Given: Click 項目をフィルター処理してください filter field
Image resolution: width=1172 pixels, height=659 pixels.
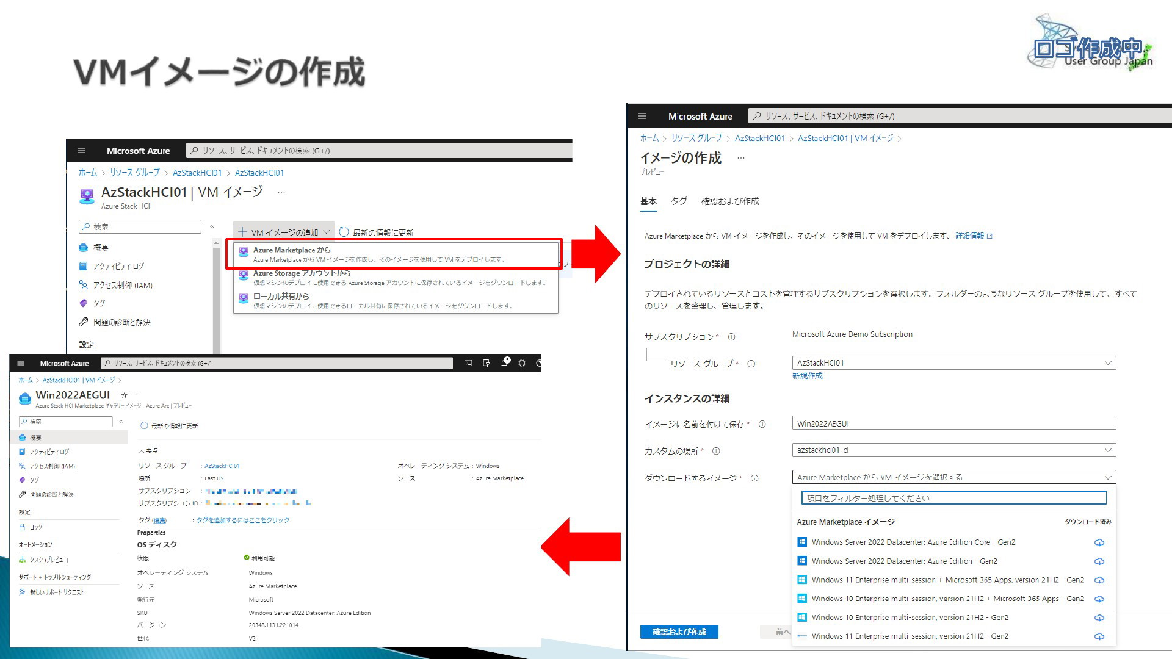Looking at the screenshot, I should coord(953,499).
